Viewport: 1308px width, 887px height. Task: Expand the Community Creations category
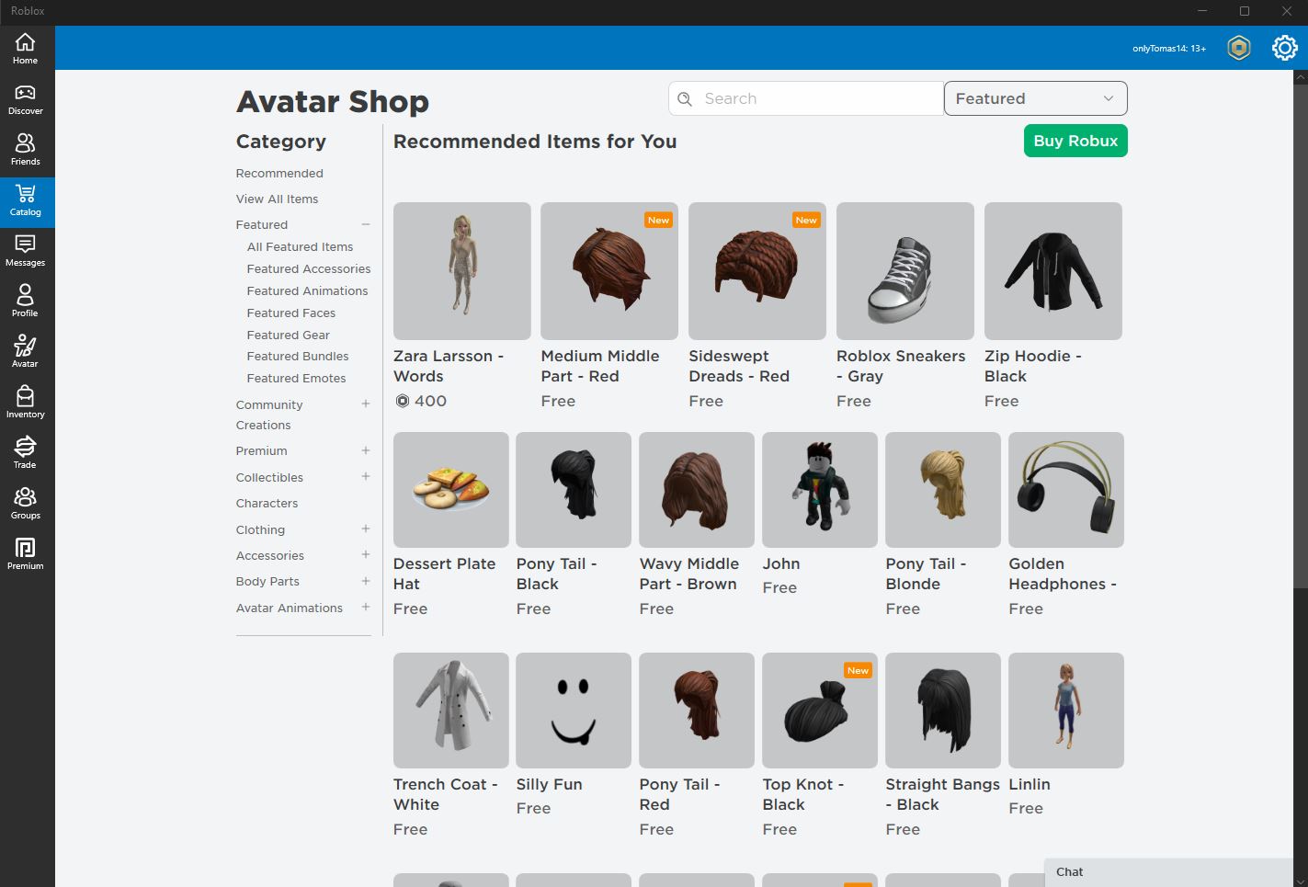[366, 404]
